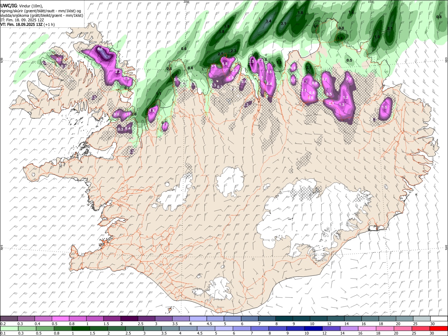
Task: Click the 20W longitude label
Action: pyautogui.click(x=186, y=2)
